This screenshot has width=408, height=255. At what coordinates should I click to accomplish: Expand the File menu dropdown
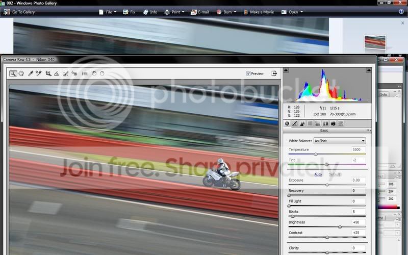coord(109,12)
